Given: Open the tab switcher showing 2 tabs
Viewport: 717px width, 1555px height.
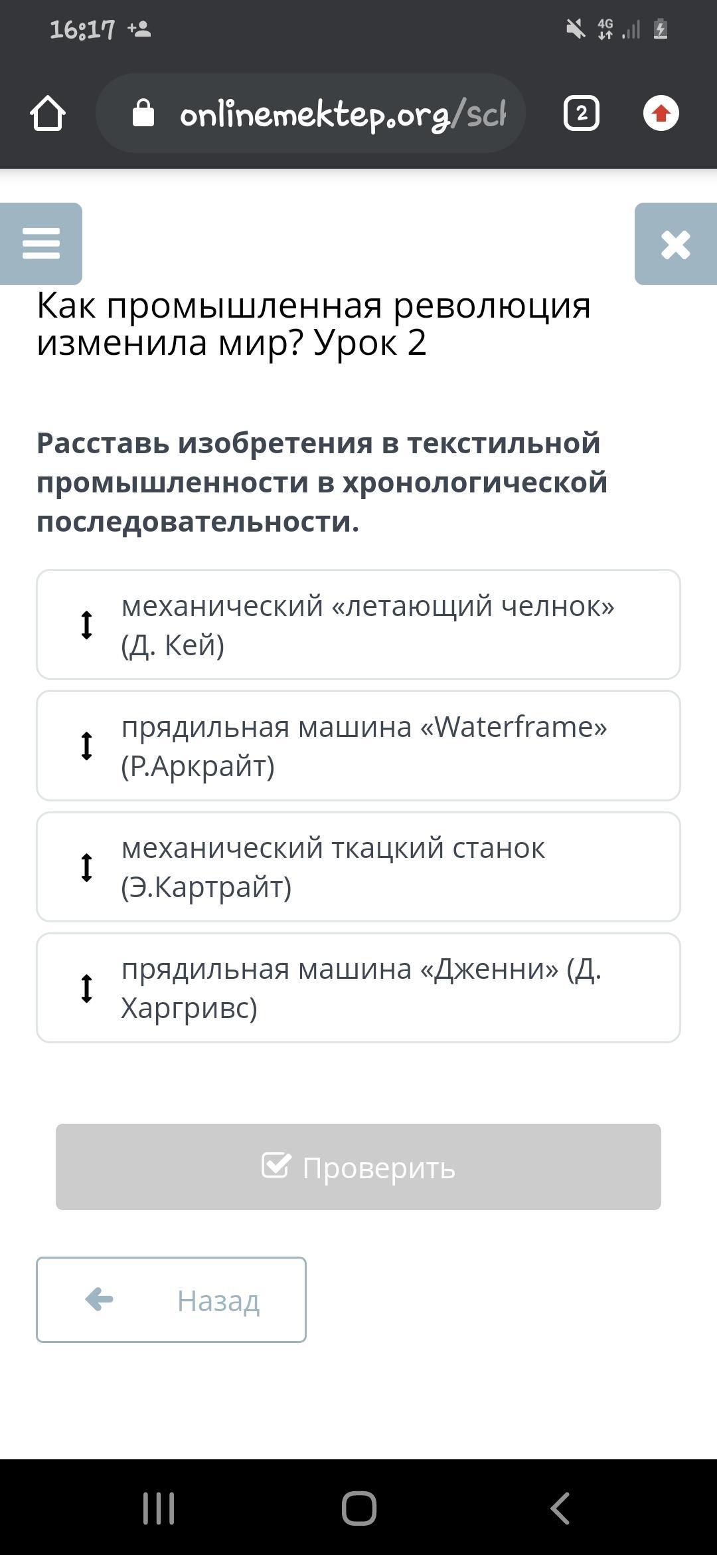Looking at the screenshot, I should [582, 113].
